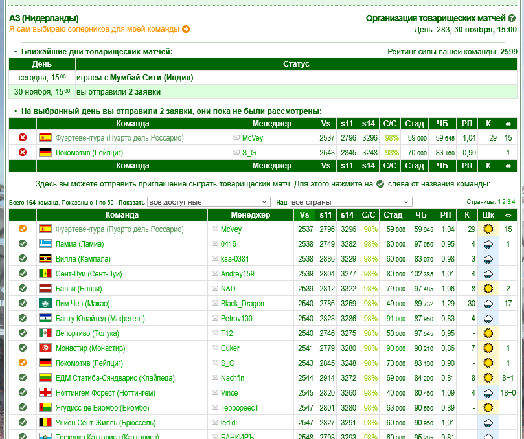Image resolution: width=524 pixels, height=439 pixels.
Task: Send invitation checkmark for Балви (Балви)
Action: point(23,288)
